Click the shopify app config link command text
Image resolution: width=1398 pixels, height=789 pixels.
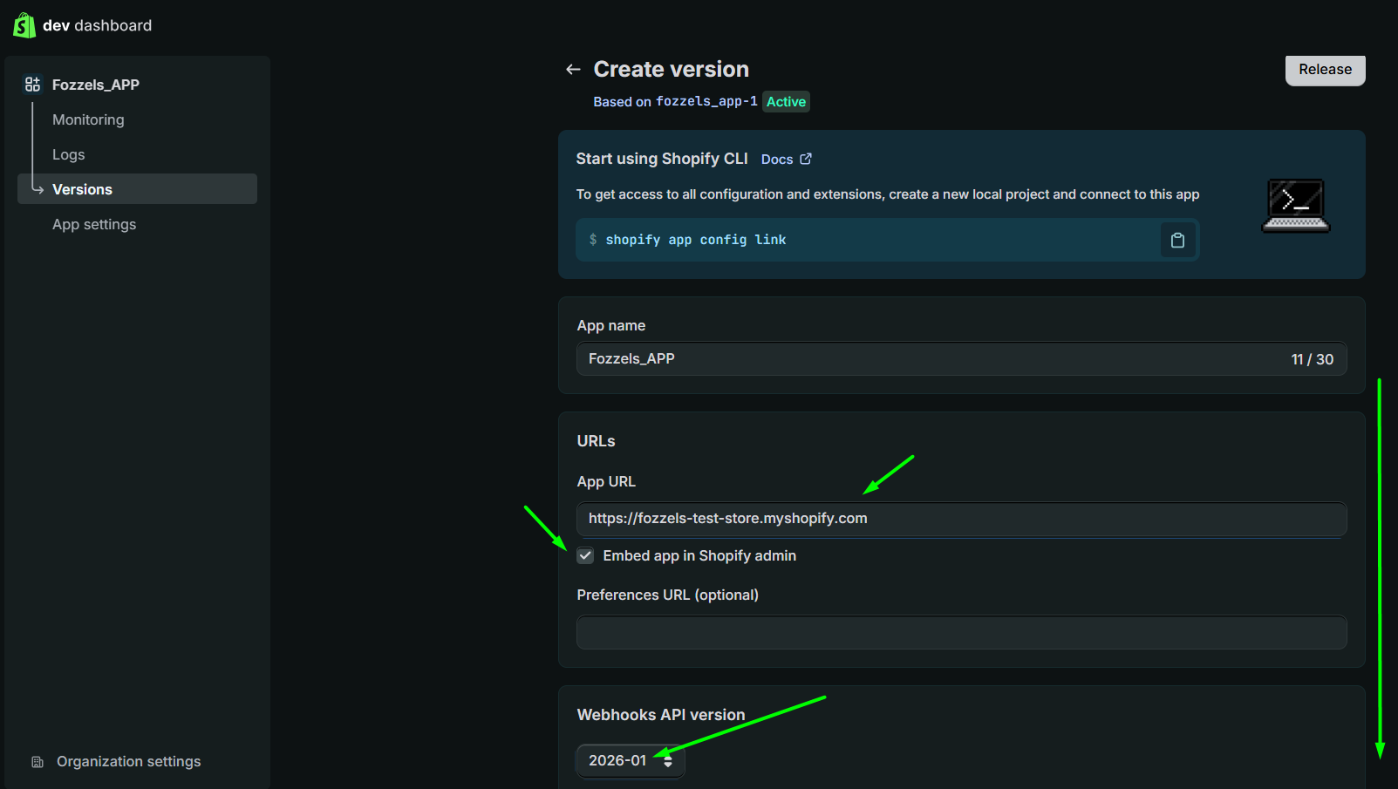(696, 240)
